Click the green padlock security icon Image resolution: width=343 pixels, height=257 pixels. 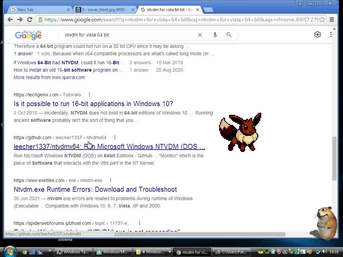(40, 20)
